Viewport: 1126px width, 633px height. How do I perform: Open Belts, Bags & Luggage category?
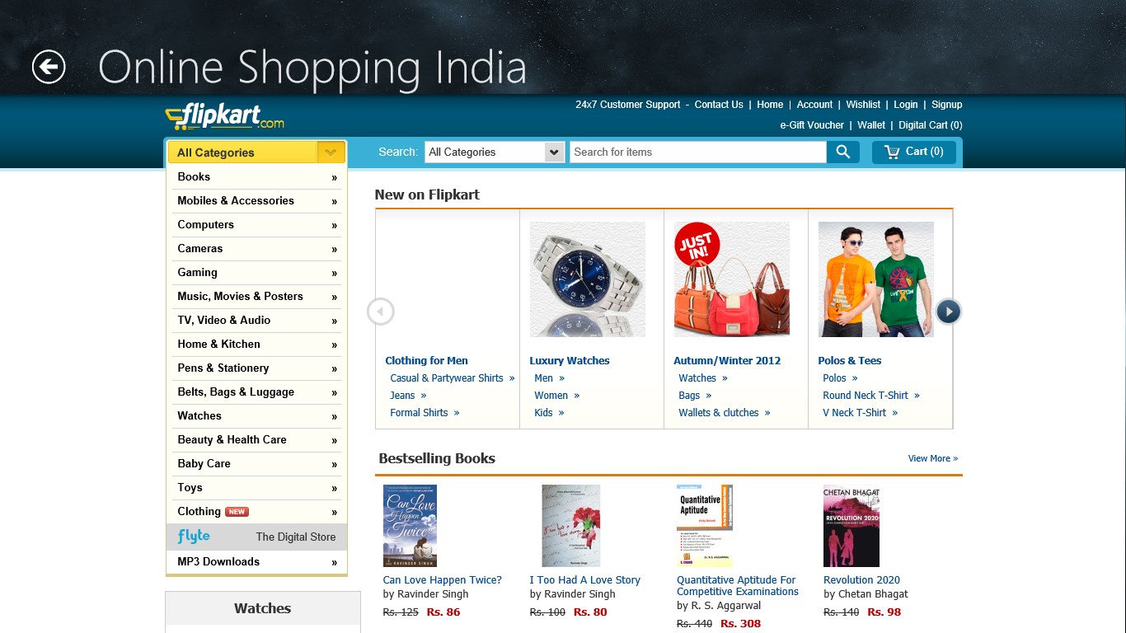pyautogui.click(x=256, y=392)
